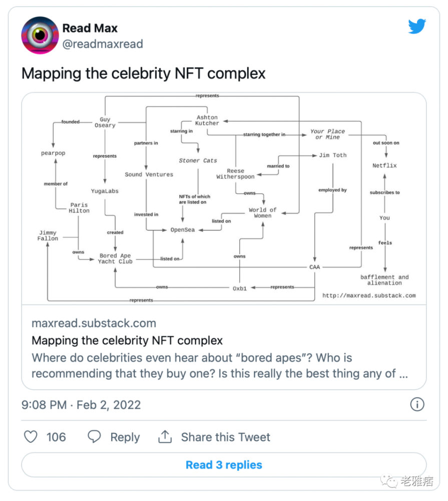
Task: Click the 106 likes count
Action: click(x=56, y=437)
